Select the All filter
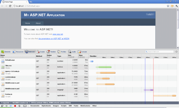The image size is (179, 108). pyautogui.click(x=25, y=106)
